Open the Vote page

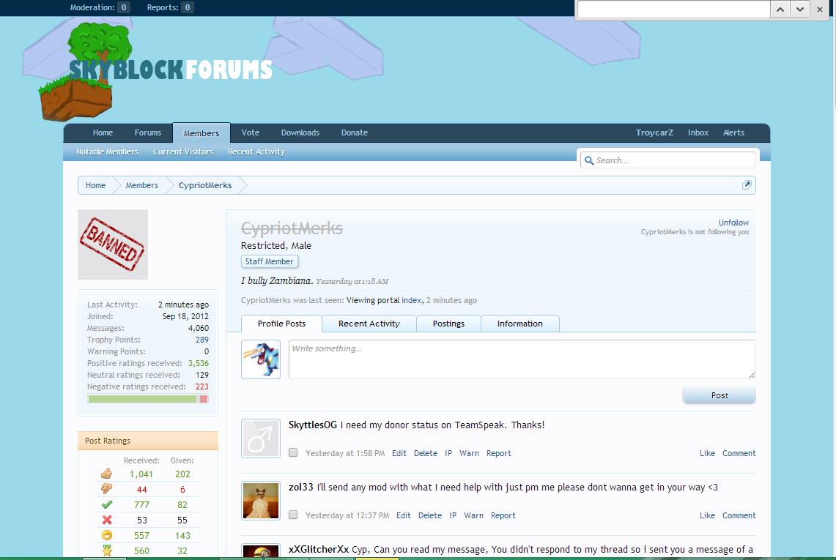tap(250, 132)
